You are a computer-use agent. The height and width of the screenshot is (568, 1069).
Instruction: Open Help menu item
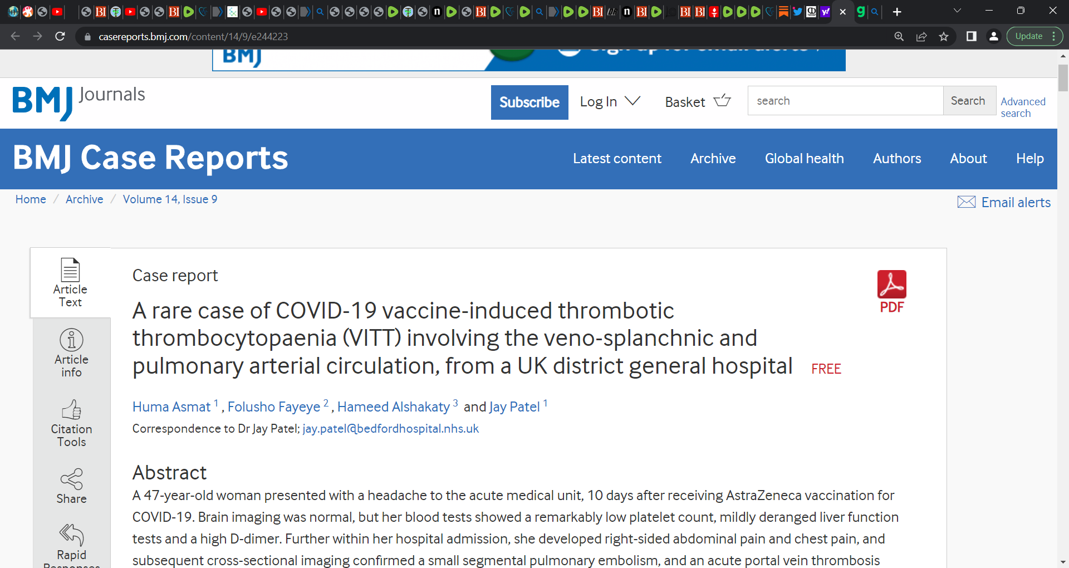tap(1029, 159)
